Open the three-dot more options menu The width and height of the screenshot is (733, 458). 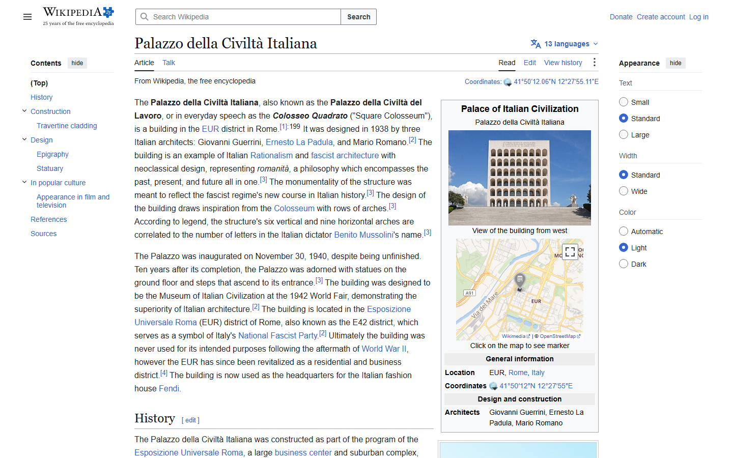(x=594, y=63)
